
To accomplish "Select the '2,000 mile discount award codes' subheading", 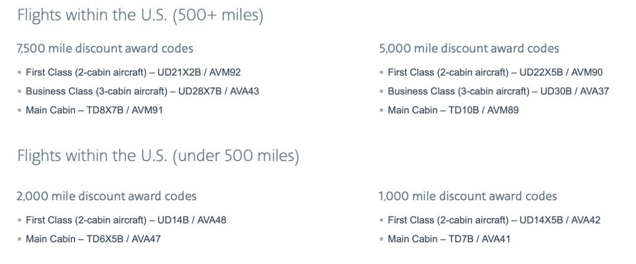I will pyautogui.click(x=107, y=196).
